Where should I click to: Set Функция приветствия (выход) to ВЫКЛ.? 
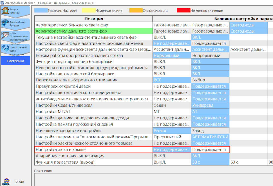(172, 162)
